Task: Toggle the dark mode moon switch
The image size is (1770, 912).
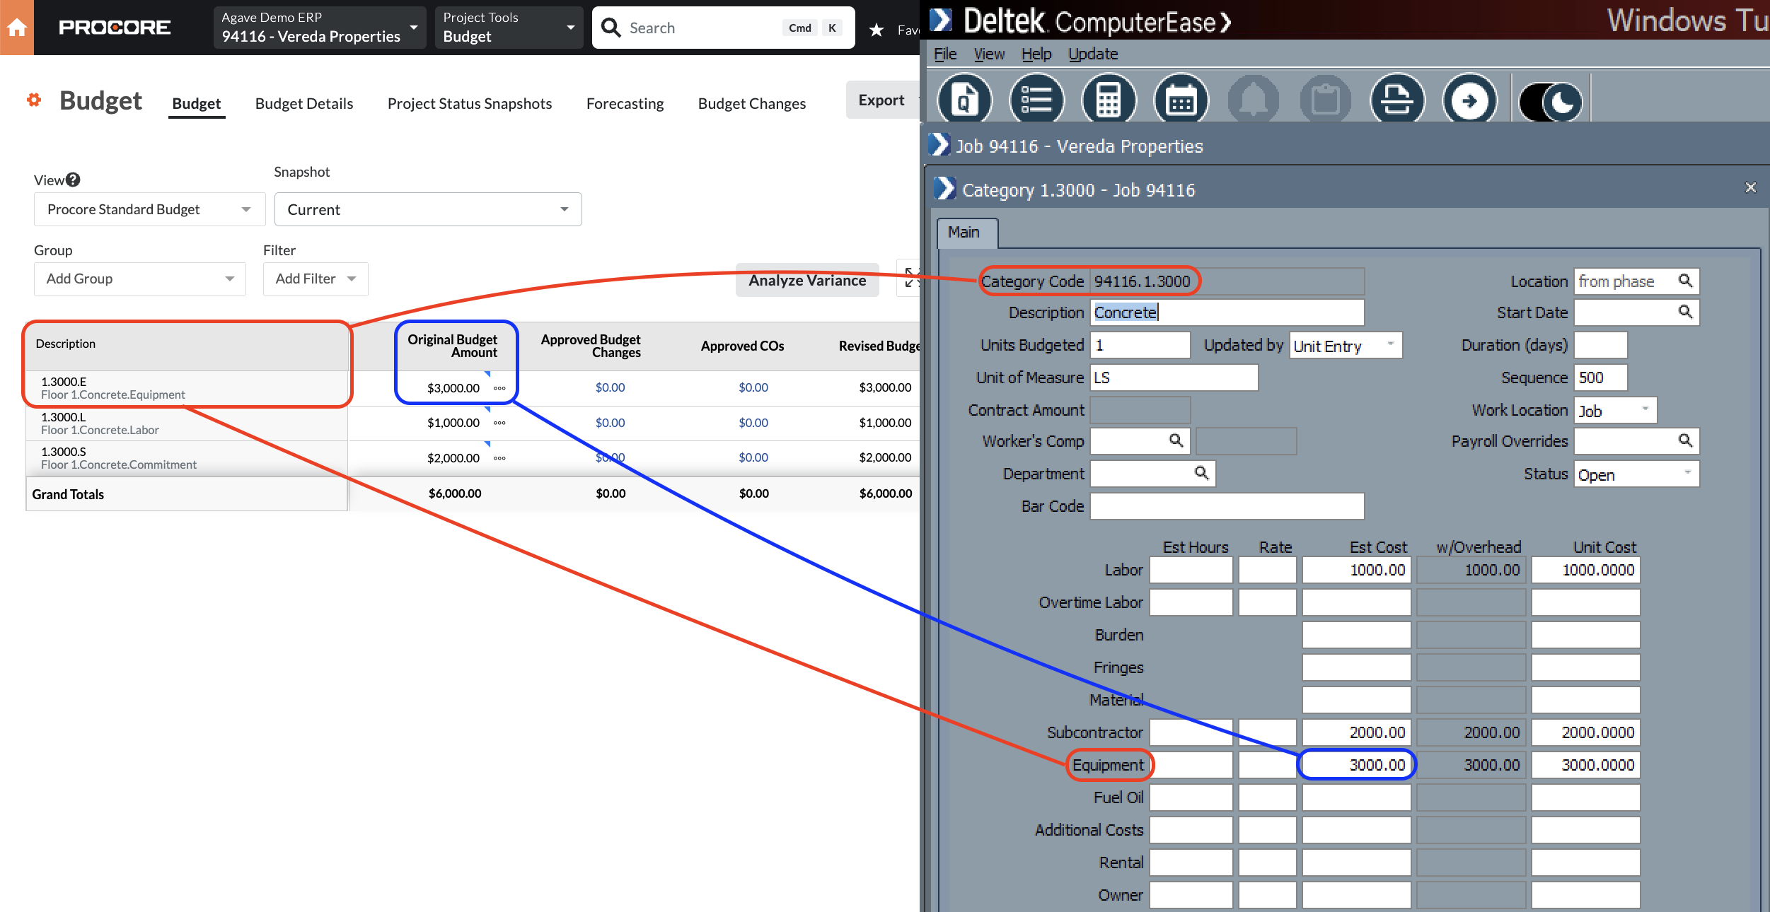Action: (1551, 102)
